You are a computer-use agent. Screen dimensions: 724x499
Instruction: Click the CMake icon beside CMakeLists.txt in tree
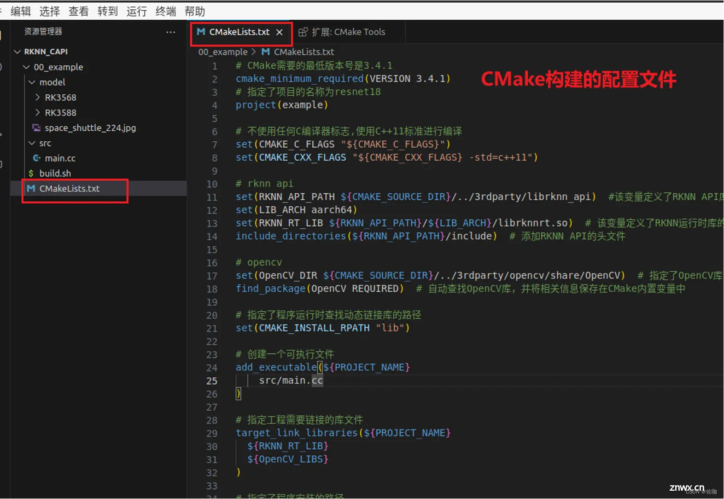coord(31,188)
